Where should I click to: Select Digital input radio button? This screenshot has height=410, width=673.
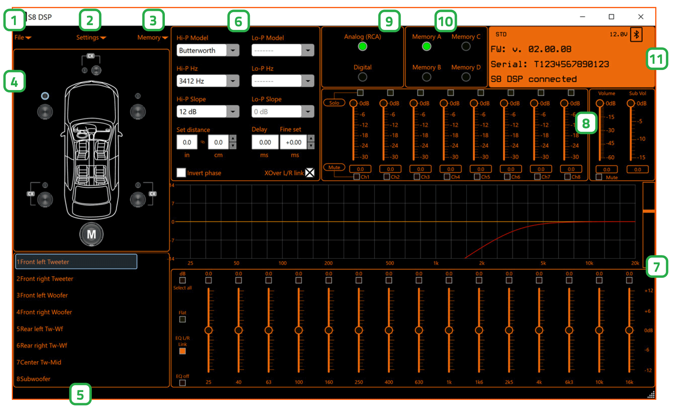362,77
